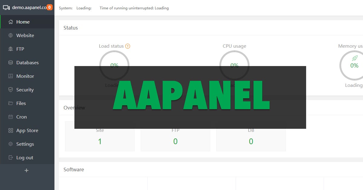
Task: Click the 0% value in memory gauge
Action: (x=355, y=65)
